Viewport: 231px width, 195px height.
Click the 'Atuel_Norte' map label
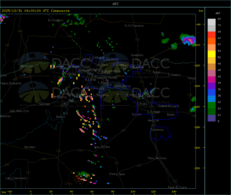122,86
